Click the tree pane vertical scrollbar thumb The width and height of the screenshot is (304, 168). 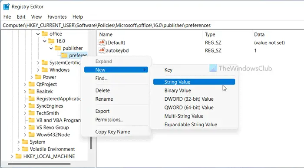point(91,143)
